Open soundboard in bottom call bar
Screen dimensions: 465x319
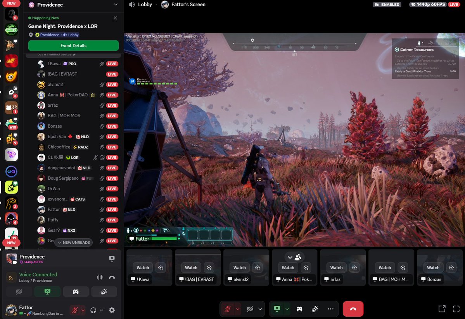tap(315, 309)
